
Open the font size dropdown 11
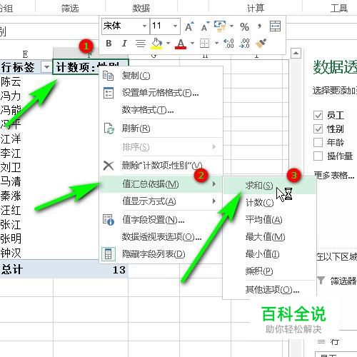(x=176, y=26)
